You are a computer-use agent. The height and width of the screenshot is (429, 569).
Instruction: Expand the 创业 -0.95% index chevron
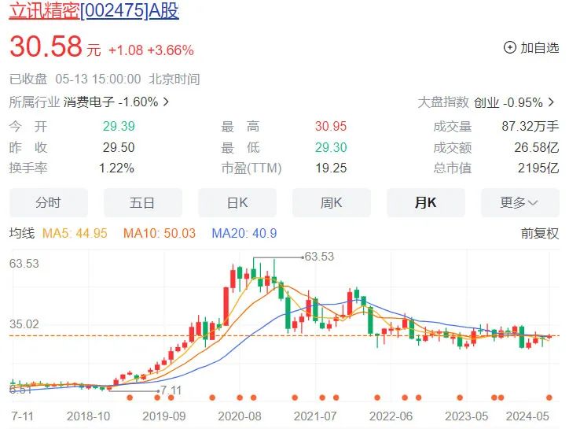(551, 102)
